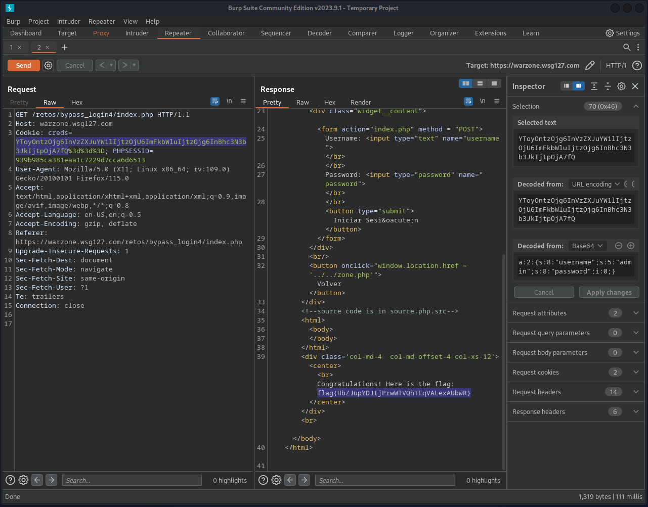Click the edit target pencil icon
The image size is (648, 507).
589,65
